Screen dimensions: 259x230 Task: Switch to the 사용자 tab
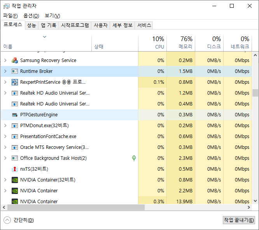(x=101, y=25)
